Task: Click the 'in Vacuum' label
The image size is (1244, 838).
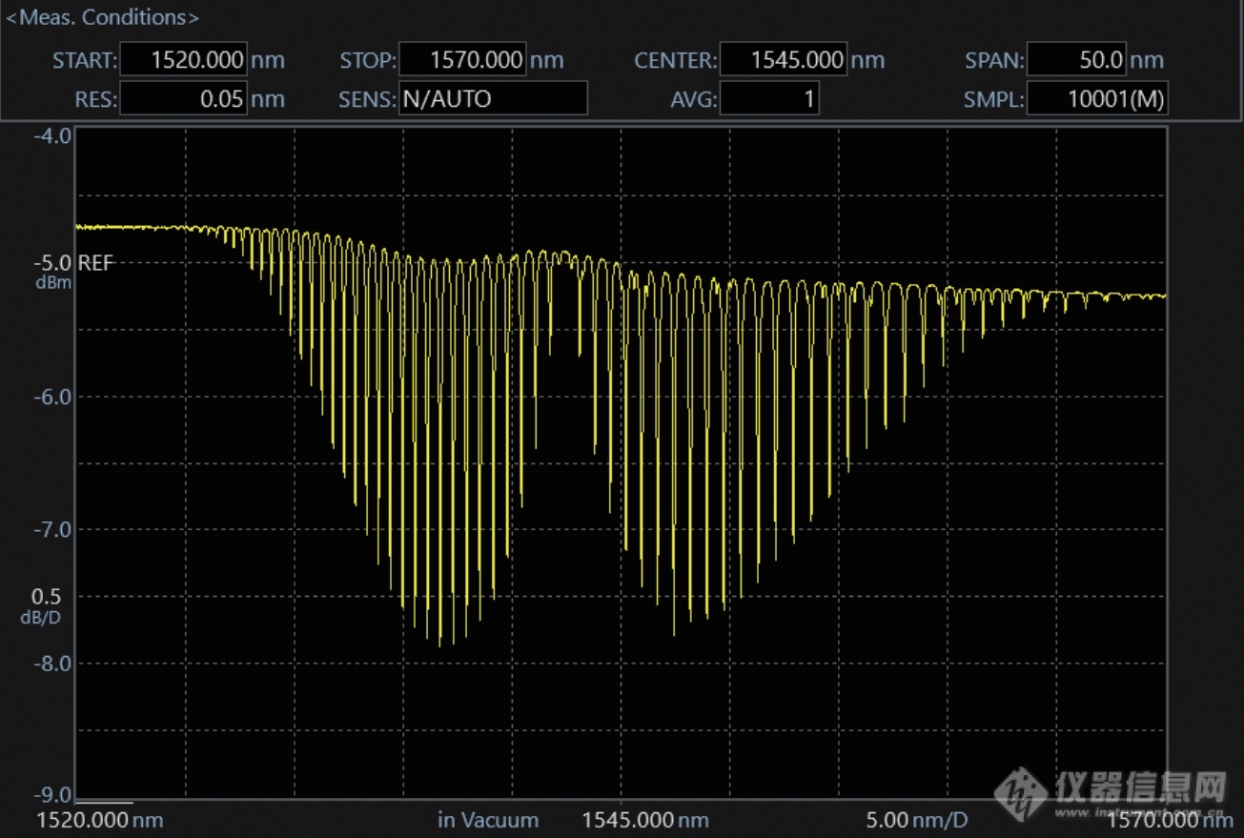Action: 488,820
